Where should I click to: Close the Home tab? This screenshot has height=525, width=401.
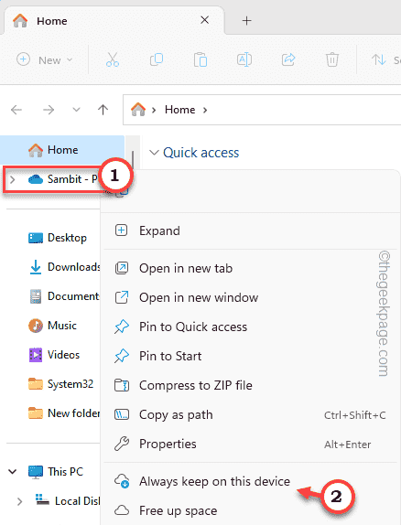pyautogui.click(x=204, y=20)
